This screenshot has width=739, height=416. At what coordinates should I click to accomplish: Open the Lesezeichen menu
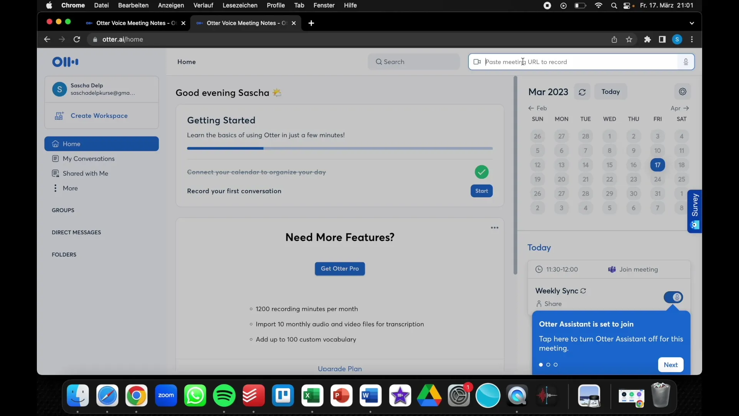240,5
